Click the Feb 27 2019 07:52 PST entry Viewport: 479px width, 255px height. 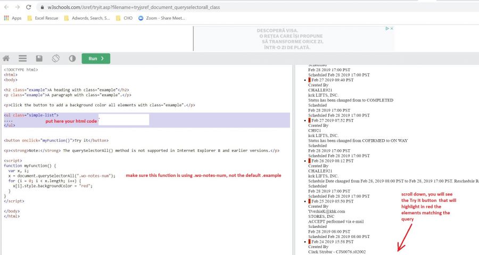coord(332,121)
